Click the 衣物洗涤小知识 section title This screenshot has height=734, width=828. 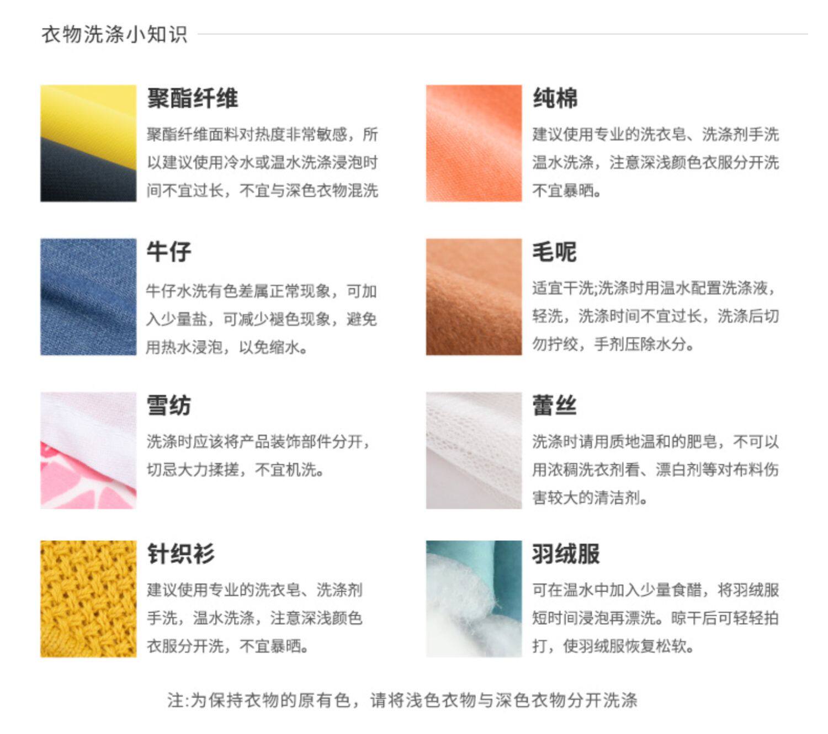[115, 34]
